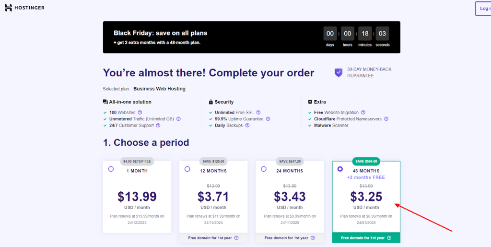
Task: Click the $3.43 price on 24 Months card
Action: [290, 197]
